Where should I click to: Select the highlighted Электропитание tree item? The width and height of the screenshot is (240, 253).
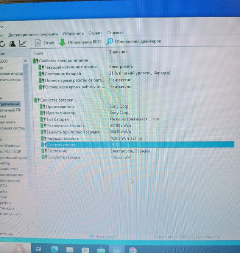point(10,104)
